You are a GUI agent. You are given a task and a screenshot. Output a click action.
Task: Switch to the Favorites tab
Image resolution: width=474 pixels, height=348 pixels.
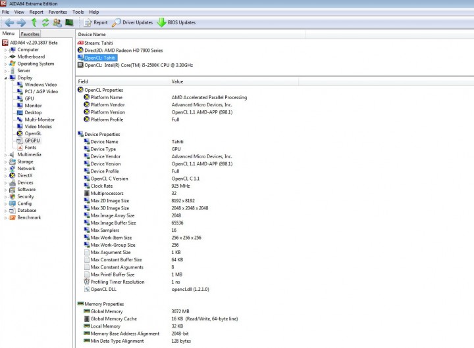[30, 34]
